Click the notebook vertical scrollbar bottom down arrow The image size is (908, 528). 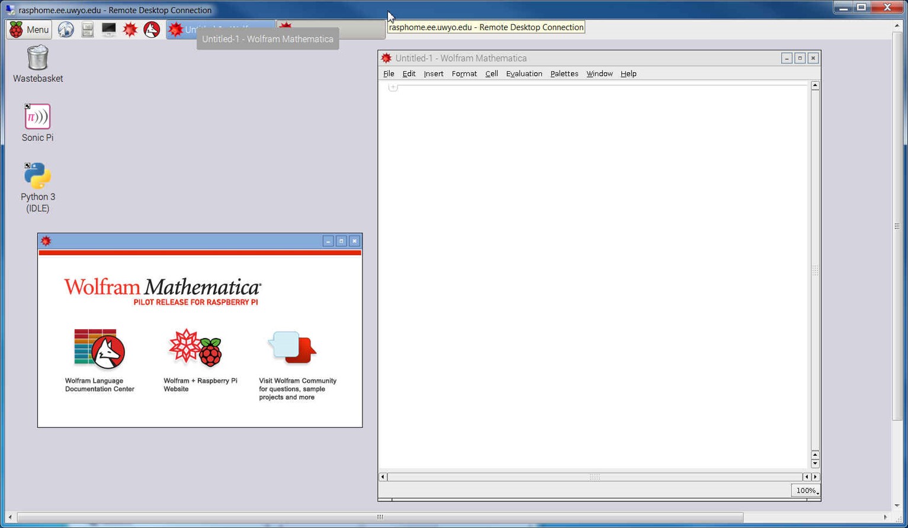click(x=815, y=463)
